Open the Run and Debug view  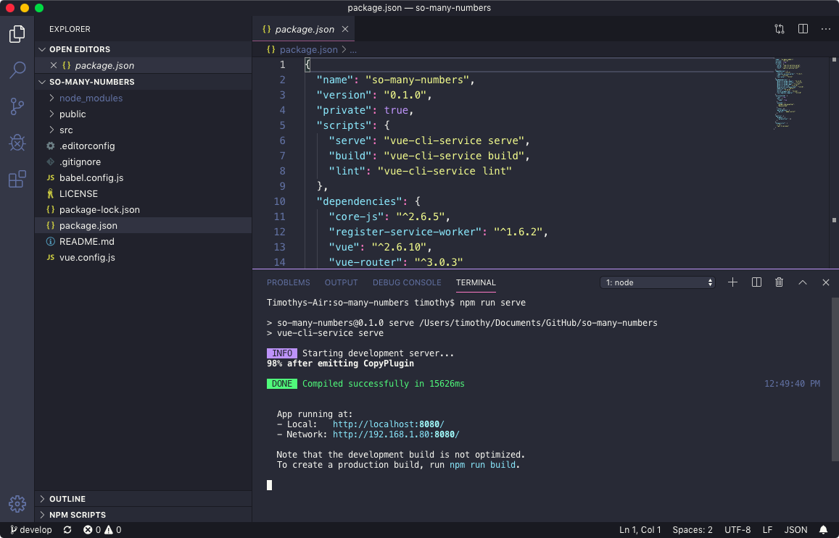click(x=17, y=142)
